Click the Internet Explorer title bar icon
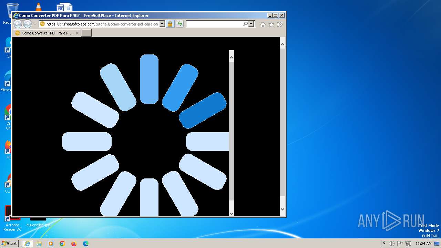The image size is (441, 248). (16, 15)
